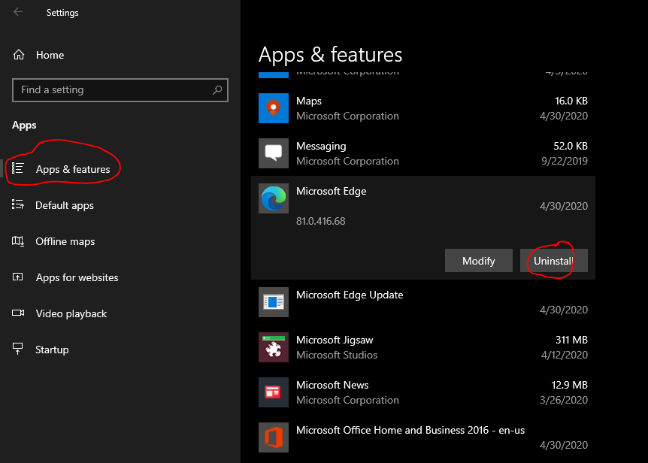Switch to Video playback settings
The width and height of the screenshot is (648, 463).
pos(120,313)
